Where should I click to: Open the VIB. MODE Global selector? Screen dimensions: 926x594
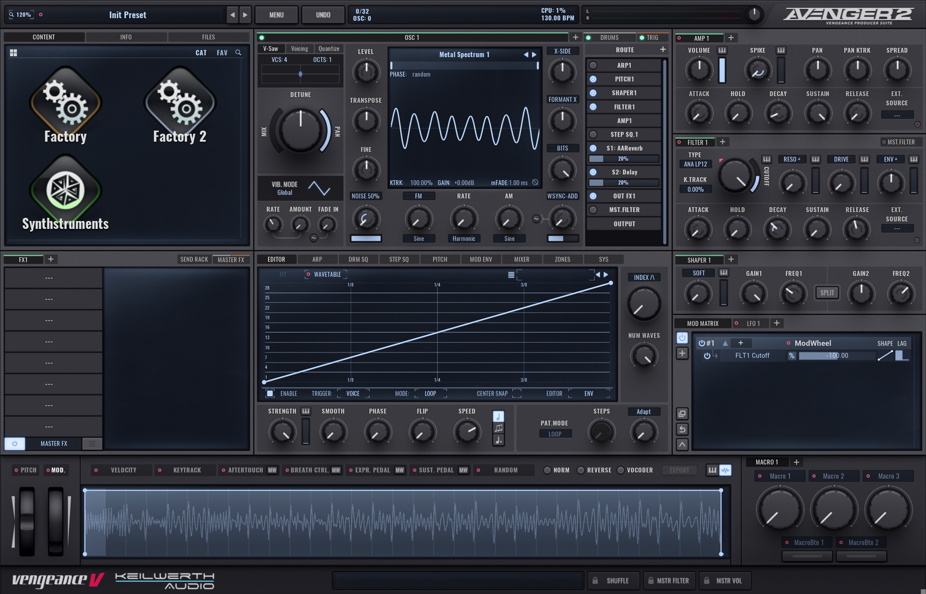click(x=284, y=193)
